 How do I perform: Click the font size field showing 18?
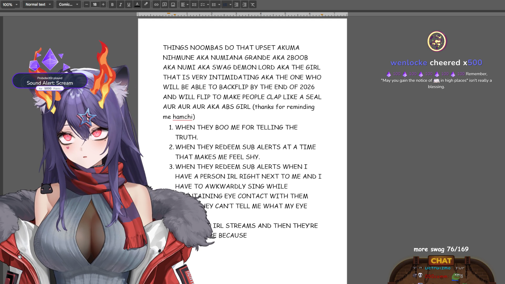click(95, 4)
